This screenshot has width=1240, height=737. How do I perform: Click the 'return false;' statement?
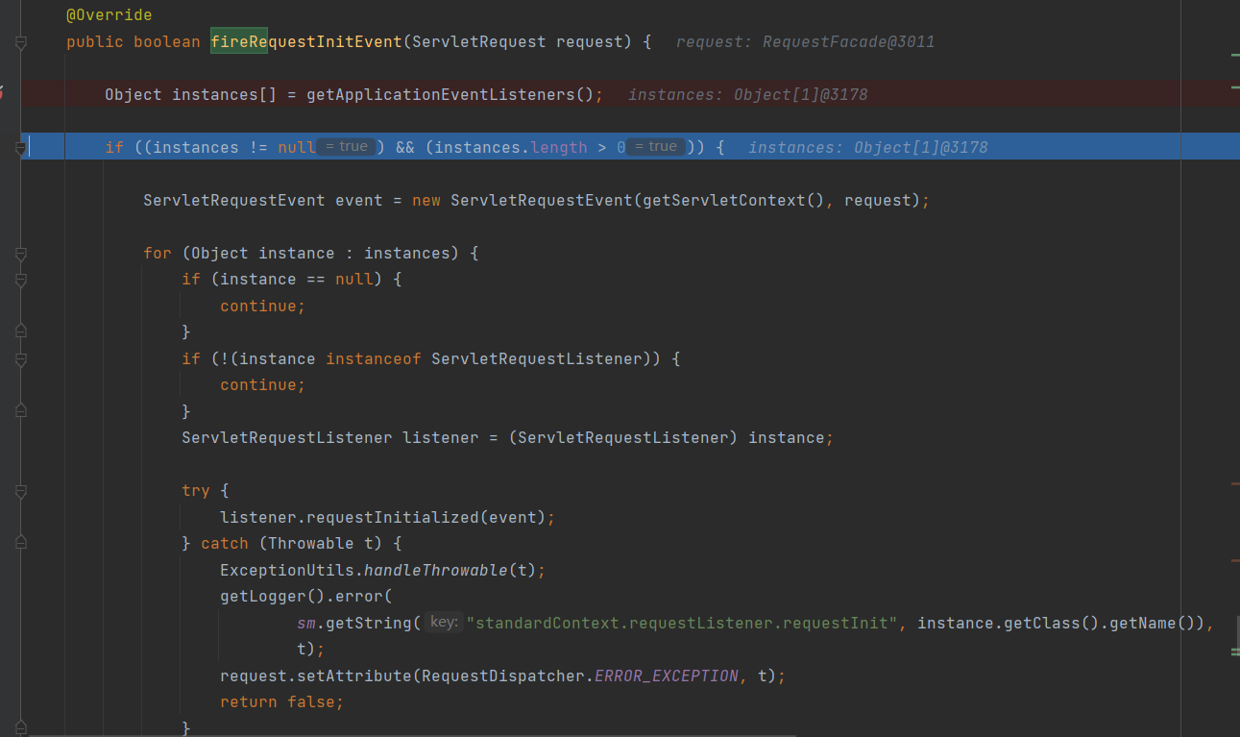(x=281, y=701)
